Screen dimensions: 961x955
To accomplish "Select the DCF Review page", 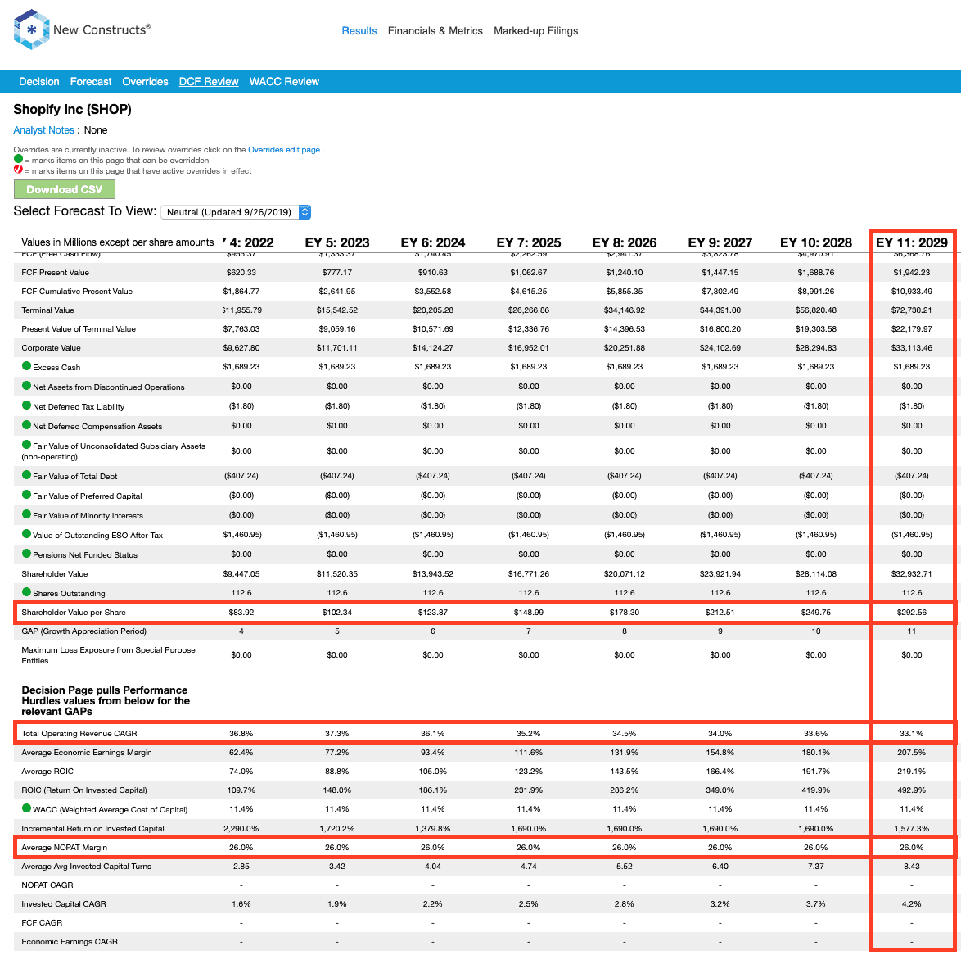I will (209, 82).
